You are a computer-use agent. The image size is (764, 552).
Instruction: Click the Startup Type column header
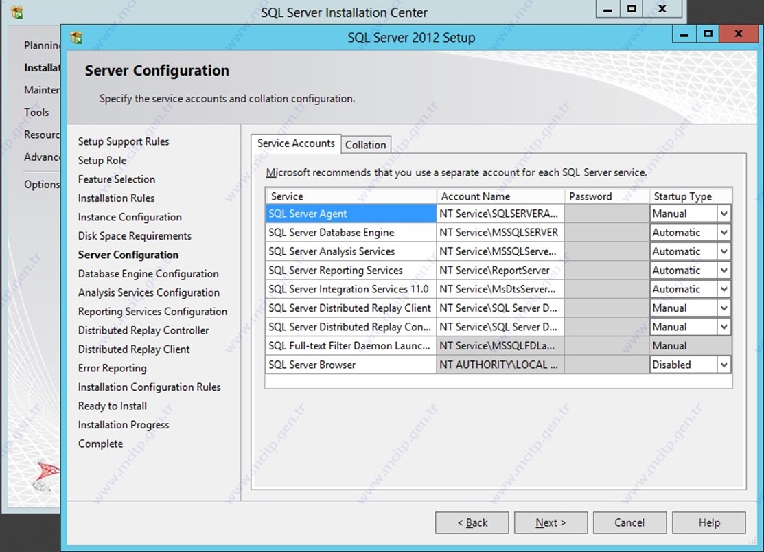point(691,196)
